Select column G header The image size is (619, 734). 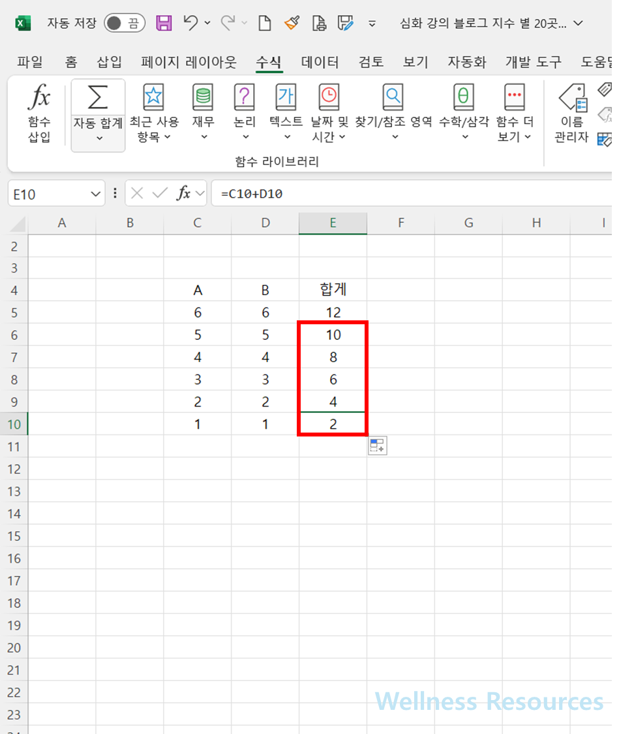pyautogui.click(x=469, y=223)
